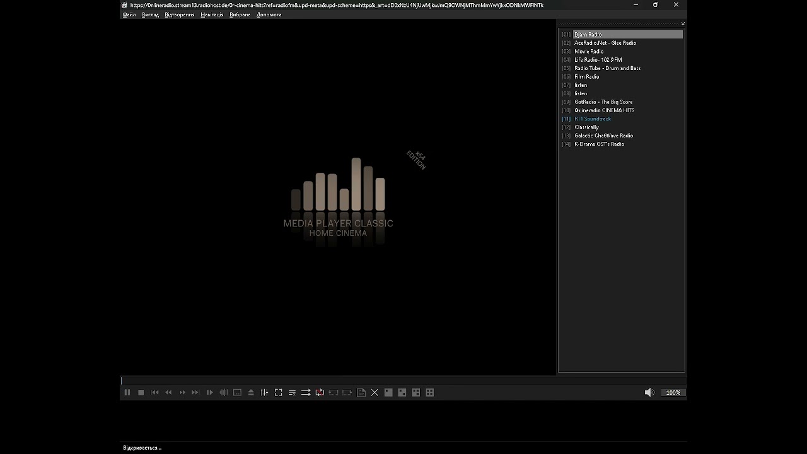
Task: Click the X icon in the toolbar
Action: 374,392
